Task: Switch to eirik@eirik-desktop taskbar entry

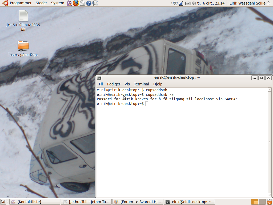Action: 189,202
